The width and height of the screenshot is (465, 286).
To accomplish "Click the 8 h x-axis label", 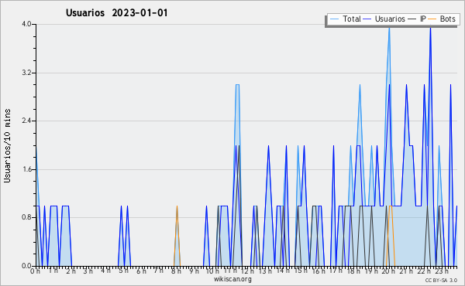I will 176,271.
